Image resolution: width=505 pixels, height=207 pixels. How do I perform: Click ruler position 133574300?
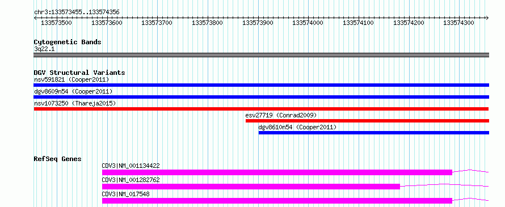[x=459, y=23]
